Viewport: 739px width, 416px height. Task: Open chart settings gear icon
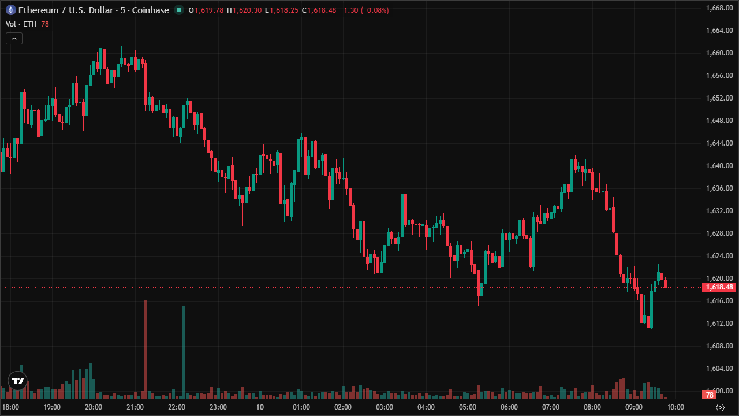(x=719, y=407)
